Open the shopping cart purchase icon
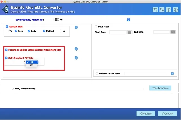This screenshot has height=120, width=181. point(155,10)
